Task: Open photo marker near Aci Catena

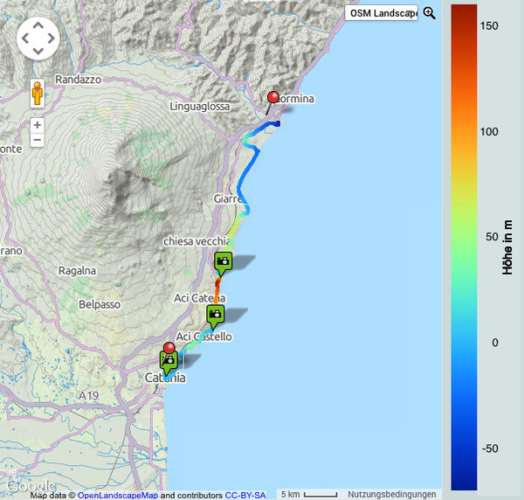Action: 215,314
